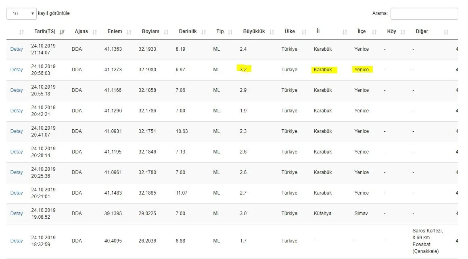Open Detay link for 20:56:03 event

pos(17,70)
